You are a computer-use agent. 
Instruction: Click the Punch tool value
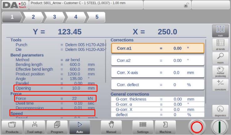86,45
